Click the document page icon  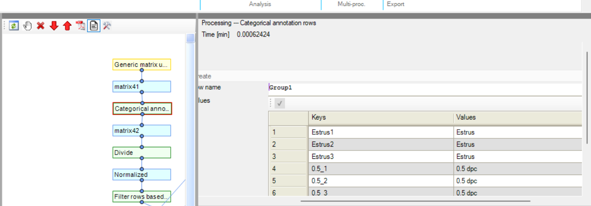pos(94,26)
